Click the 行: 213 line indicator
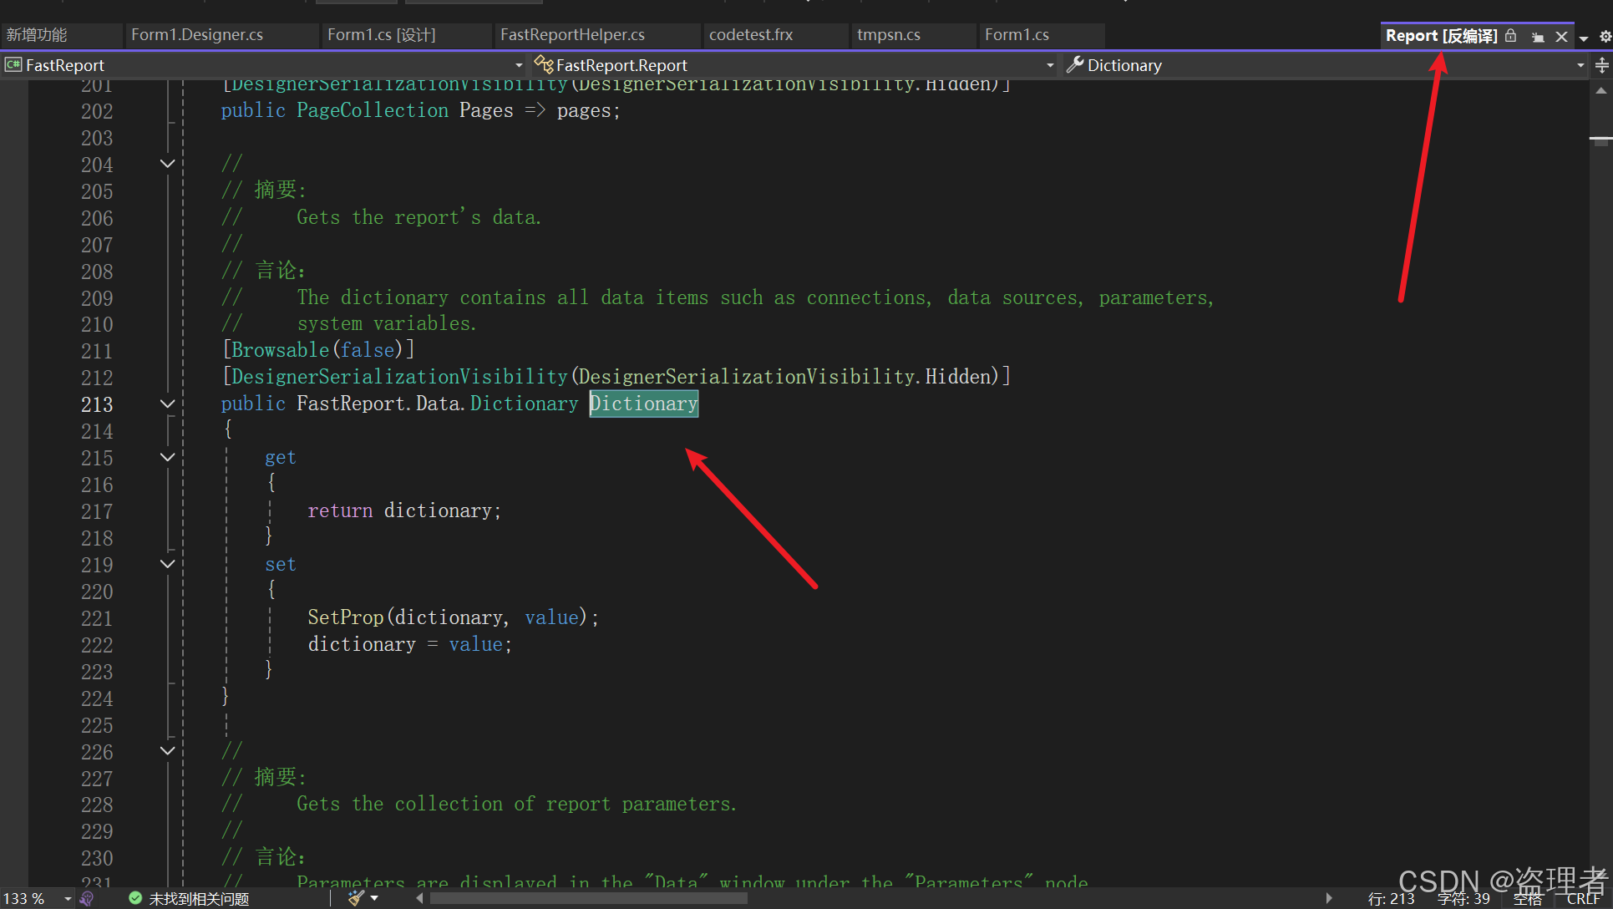 (x=1391, y=898)
